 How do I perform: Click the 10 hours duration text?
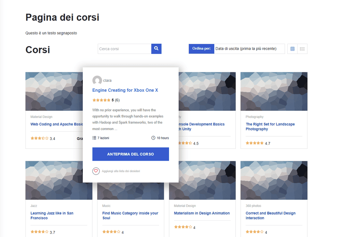click(x=163, y=138)
